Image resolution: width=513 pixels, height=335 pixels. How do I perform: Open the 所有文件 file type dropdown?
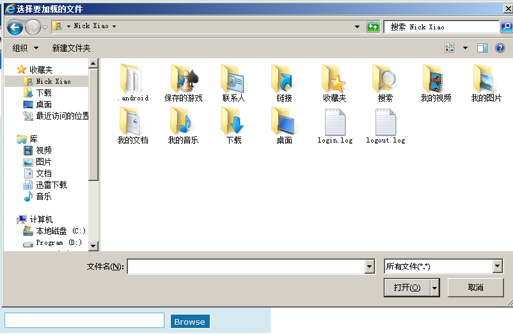pyautogui.click(x=498, y=267)
